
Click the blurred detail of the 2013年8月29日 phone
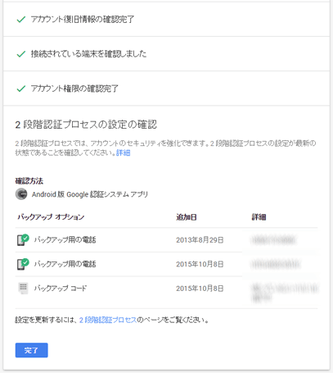point(273,240)
